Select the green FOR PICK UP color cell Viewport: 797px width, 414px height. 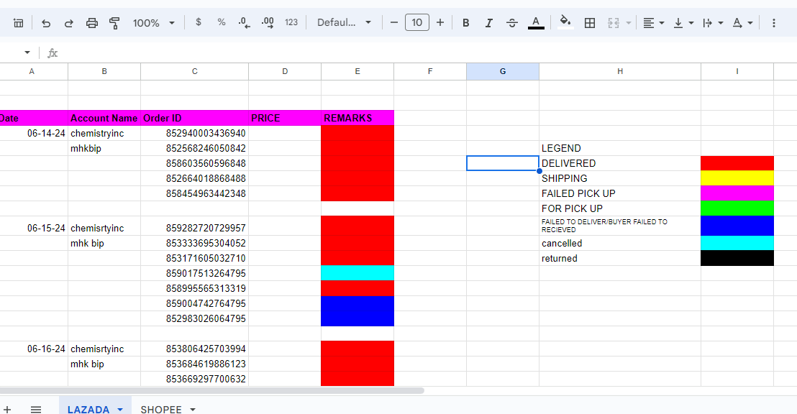pyautogui.click(x=737, y=208)
